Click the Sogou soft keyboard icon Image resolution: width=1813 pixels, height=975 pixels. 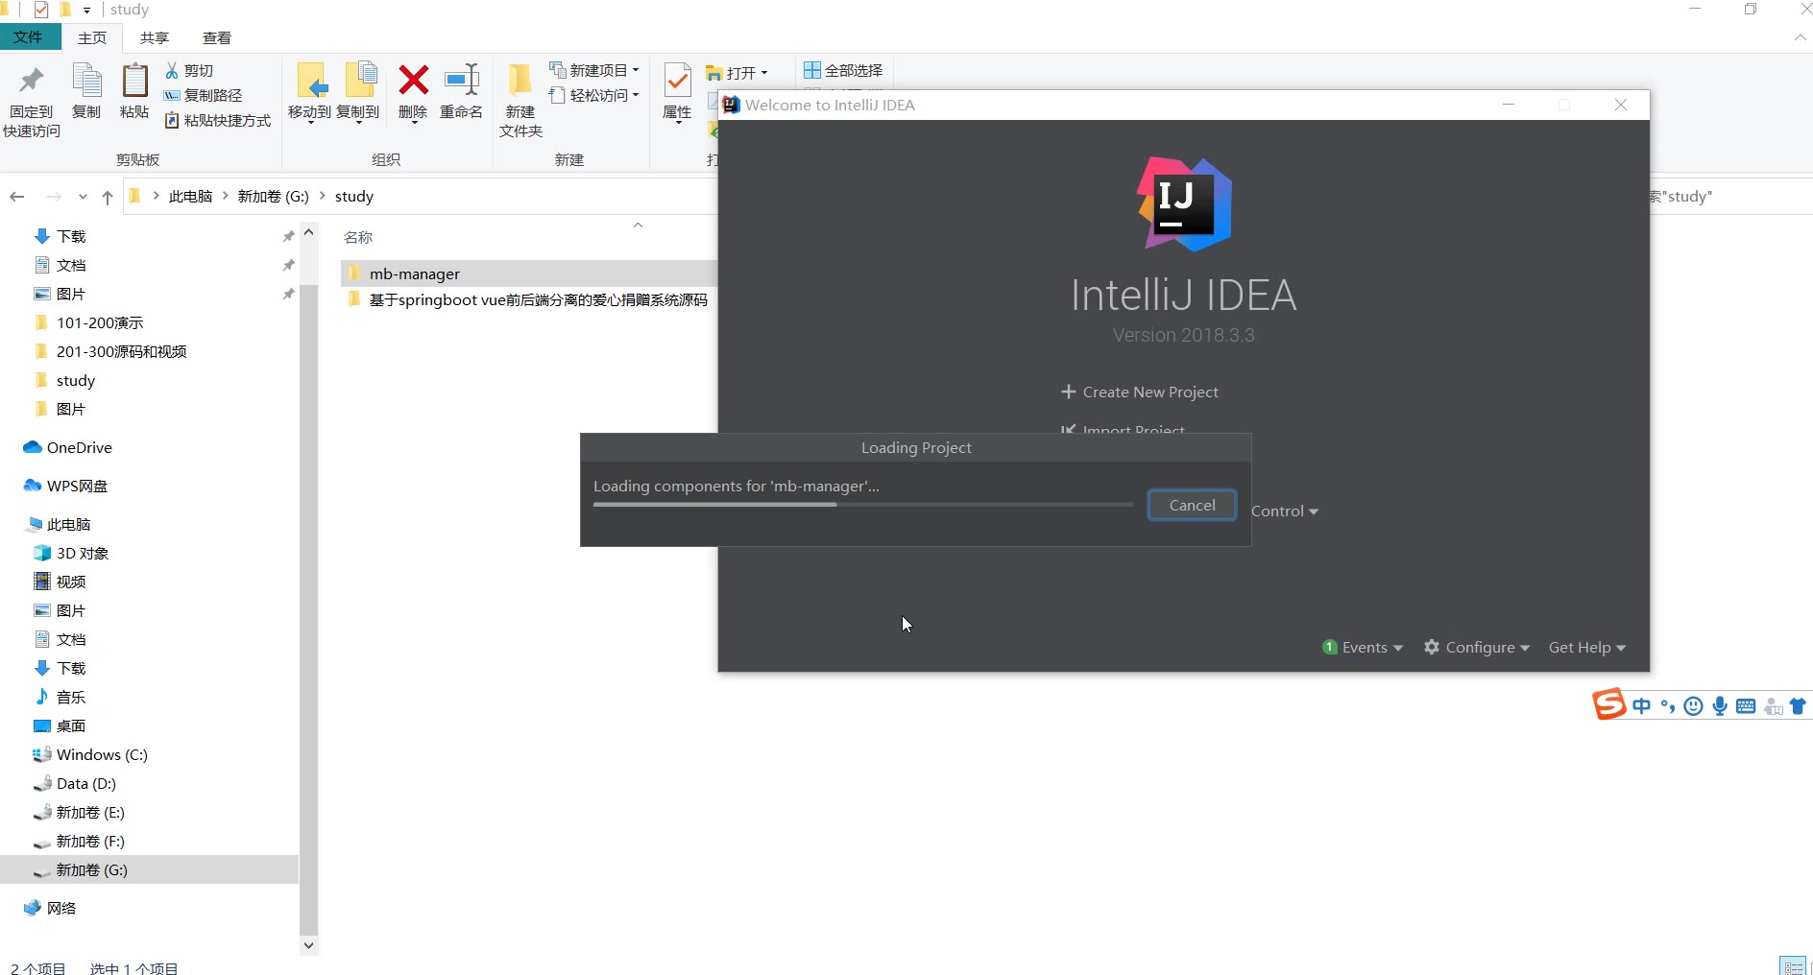coord(1746,706)
